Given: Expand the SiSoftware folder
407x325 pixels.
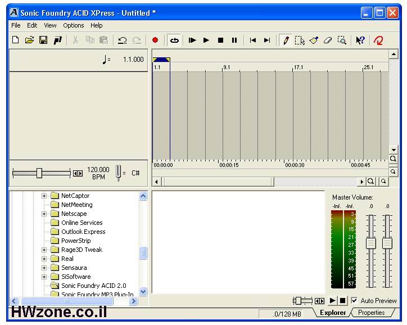Looking at the screenshot, I should coord(44,277).
